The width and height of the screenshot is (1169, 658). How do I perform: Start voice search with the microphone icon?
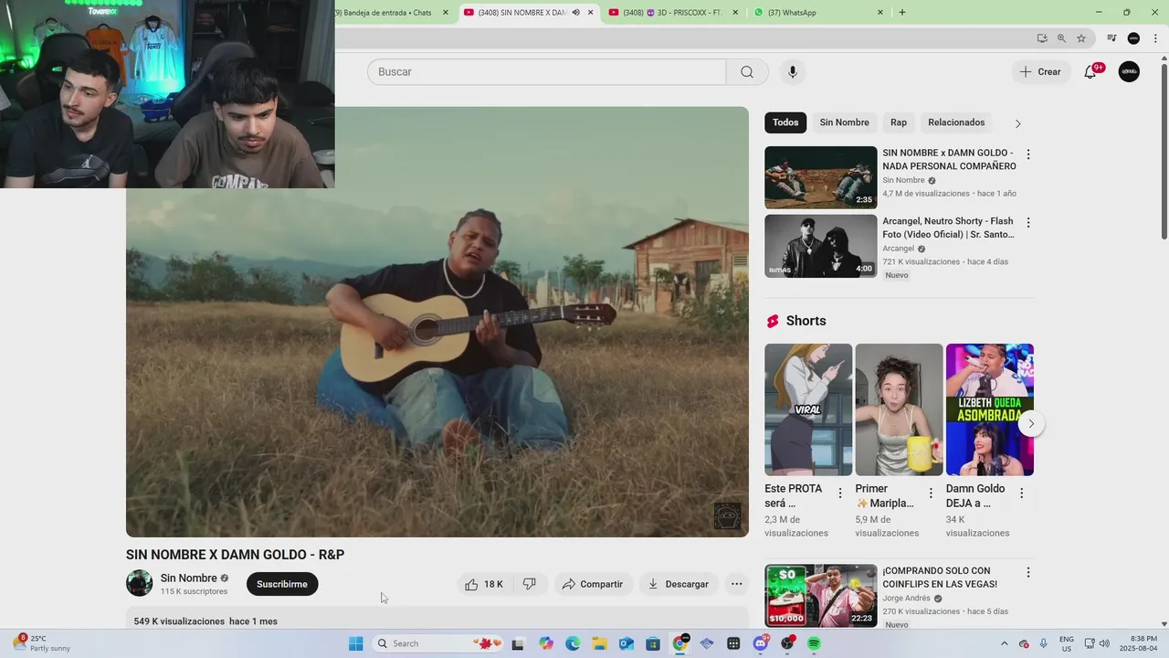coord(792,72)
